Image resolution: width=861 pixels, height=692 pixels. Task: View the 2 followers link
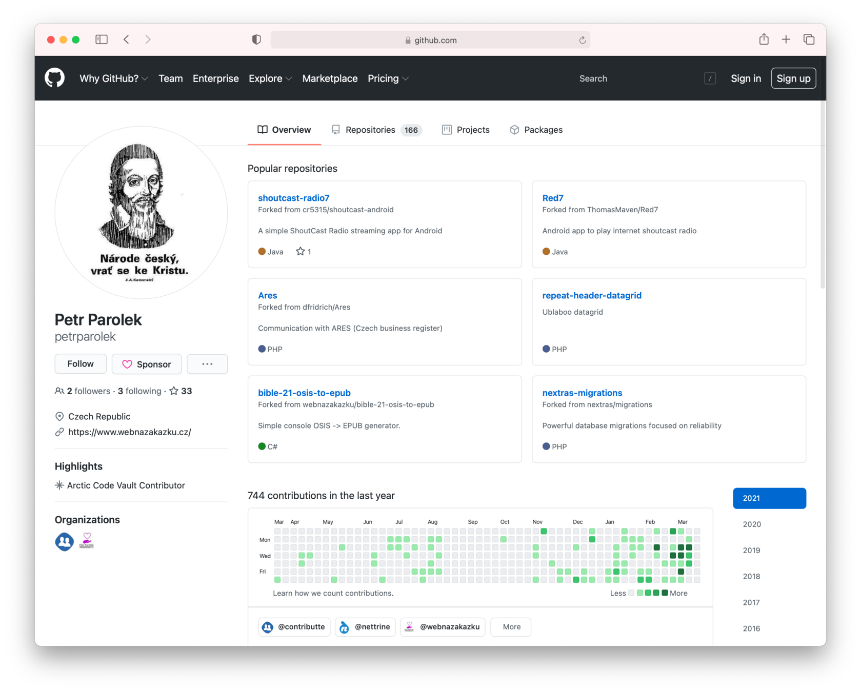pos(88,391)
